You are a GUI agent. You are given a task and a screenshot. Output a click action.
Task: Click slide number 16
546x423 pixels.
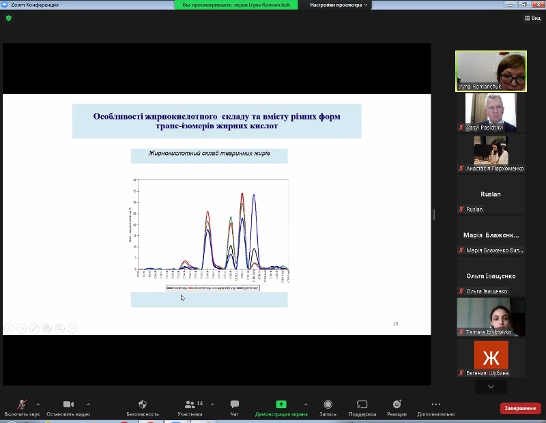pyautogui.click(x=395, y=324)
